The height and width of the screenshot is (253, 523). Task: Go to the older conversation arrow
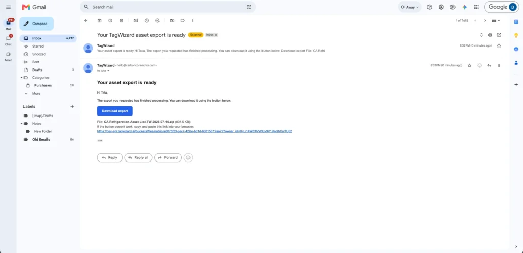485,20
